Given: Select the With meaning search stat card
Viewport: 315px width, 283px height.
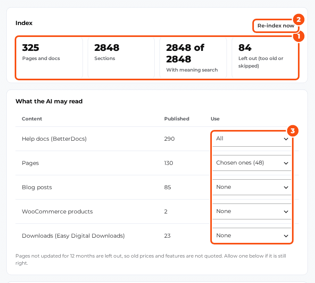Looking at the screenshot, I should coord(193,58).
